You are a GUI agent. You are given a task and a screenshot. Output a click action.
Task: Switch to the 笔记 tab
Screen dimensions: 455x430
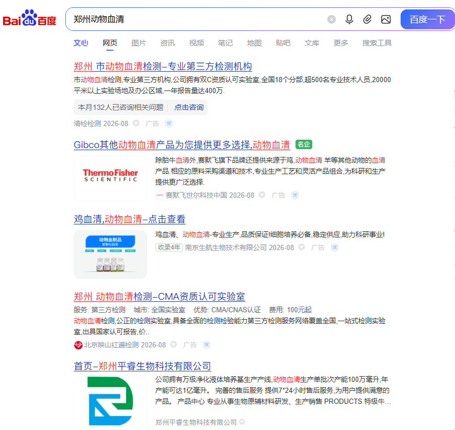(x=225, y=43)
